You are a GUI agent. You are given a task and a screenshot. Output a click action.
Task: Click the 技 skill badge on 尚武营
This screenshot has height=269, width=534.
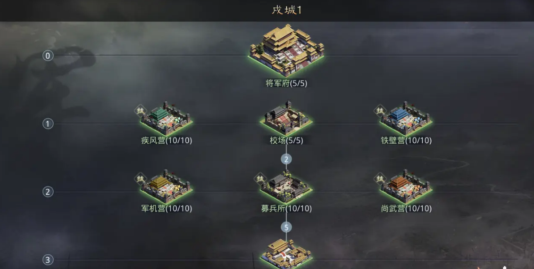[380, 179]
